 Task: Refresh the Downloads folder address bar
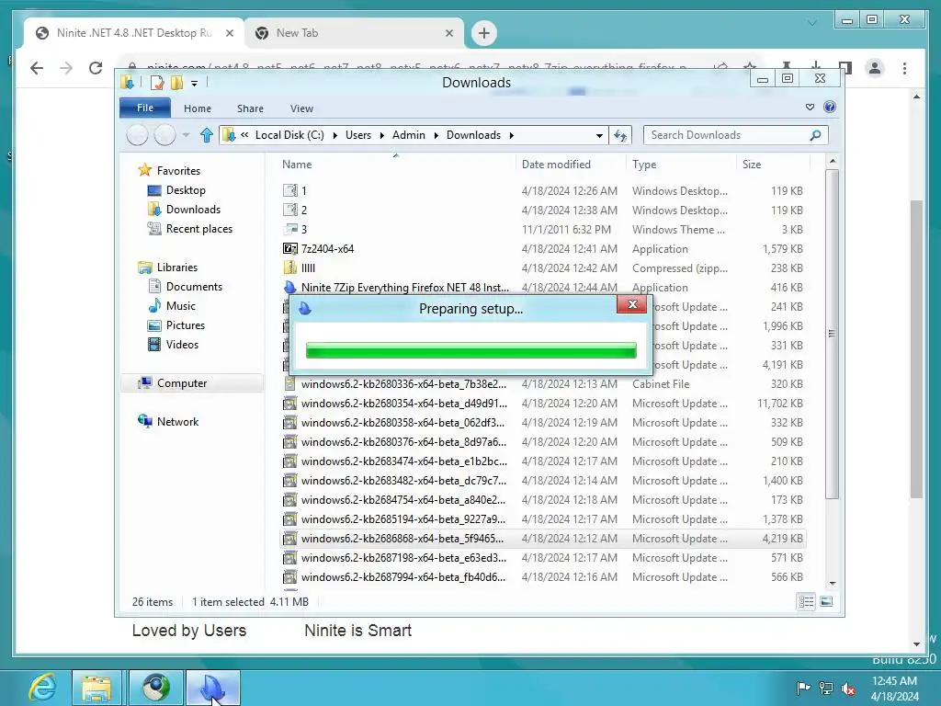(x=620, y=135)
